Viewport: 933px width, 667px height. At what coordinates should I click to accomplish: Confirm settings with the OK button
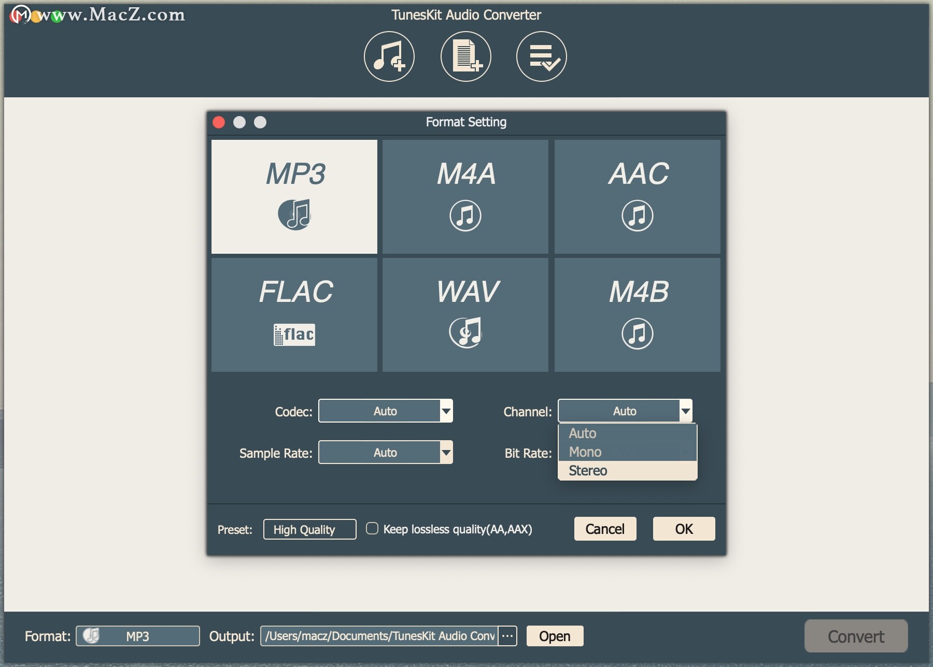pyautogui.click(x=684, y=529)
